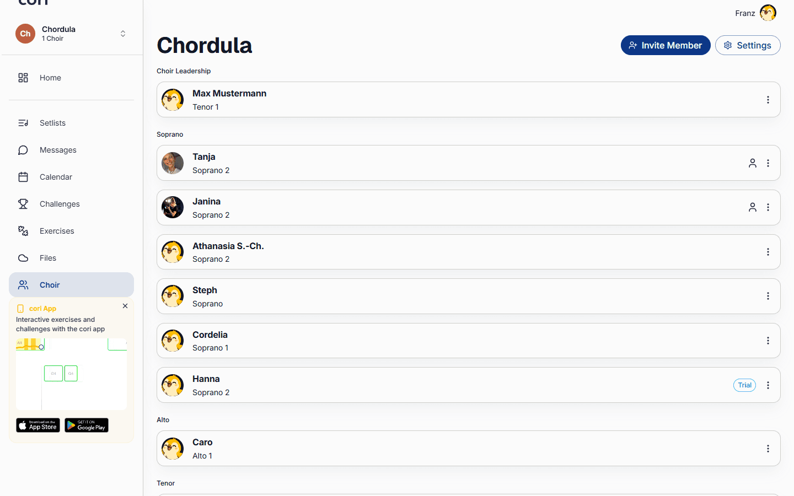
Task: Open choir Settings with the gear button
Action: (748, 45)
